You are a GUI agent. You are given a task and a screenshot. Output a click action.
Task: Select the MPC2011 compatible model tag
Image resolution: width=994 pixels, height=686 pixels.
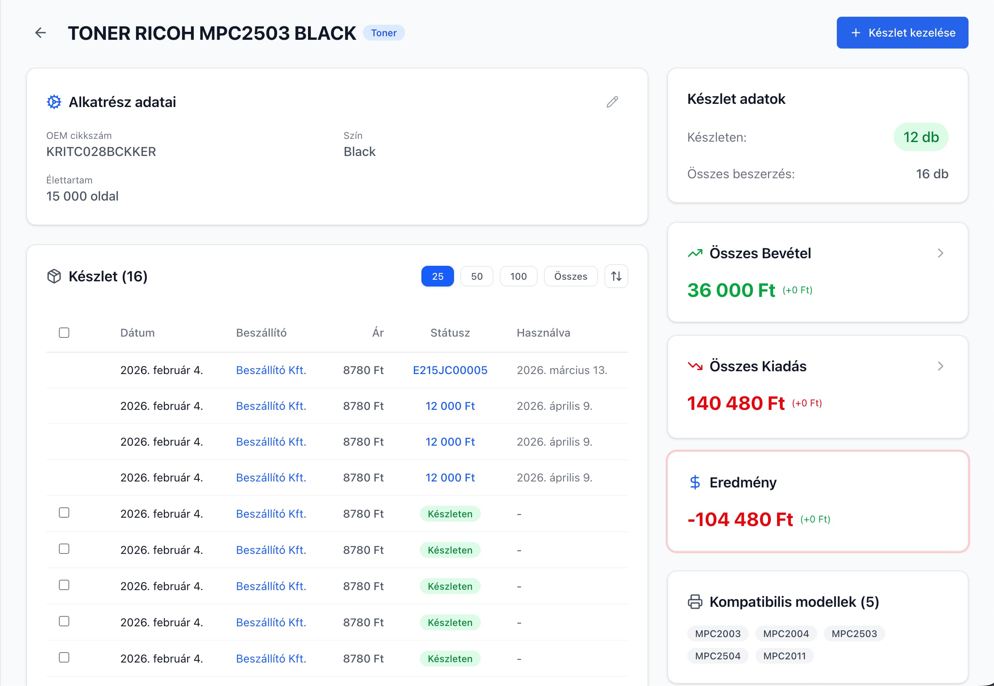[785, 656]
